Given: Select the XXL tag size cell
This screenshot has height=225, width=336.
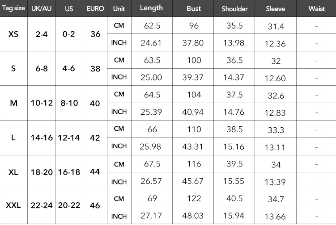Looking at the screenshot, I should [13, 206].
